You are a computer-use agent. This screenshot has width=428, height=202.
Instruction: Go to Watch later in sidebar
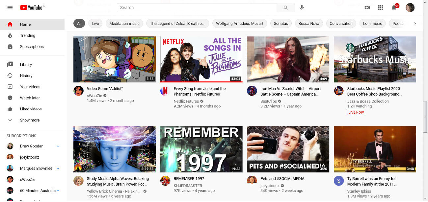(x=30, y=98)
